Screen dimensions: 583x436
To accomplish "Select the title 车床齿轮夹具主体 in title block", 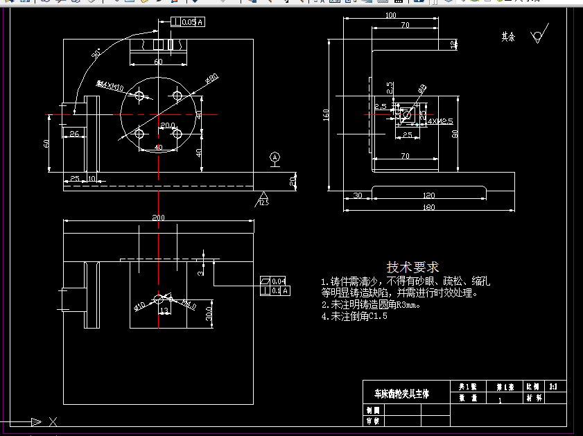I will (401, 394).
